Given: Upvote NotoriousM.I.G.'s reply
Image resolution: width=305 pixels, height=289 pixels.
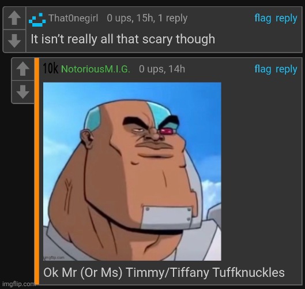Looking at the screenshot, I should point(23,69).
